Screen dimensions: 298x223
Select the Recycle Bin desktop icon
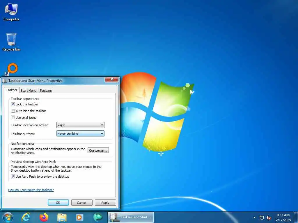11,42
